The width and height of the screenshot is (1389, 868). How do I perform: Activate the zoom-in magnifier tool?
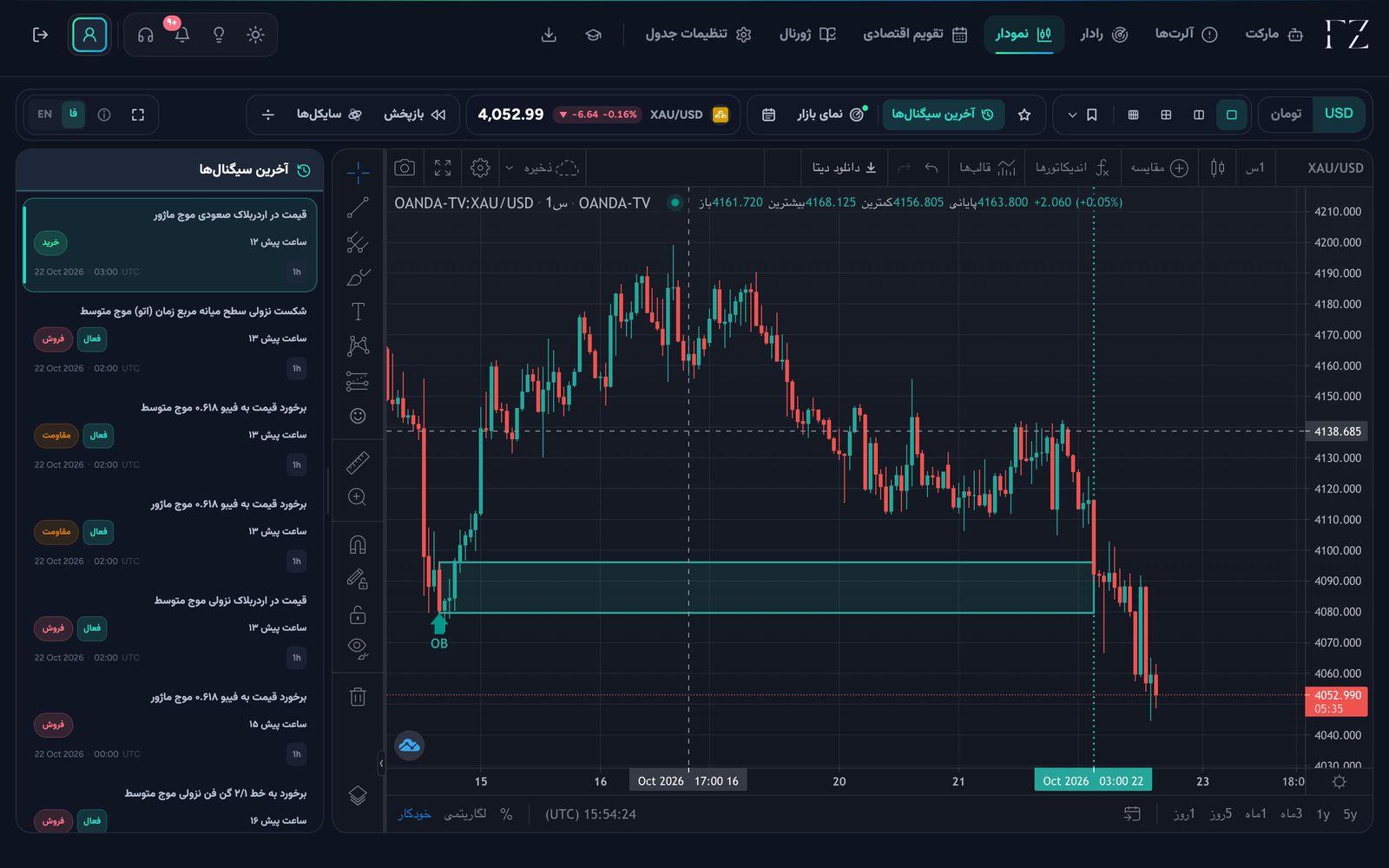tap(358, 496)
